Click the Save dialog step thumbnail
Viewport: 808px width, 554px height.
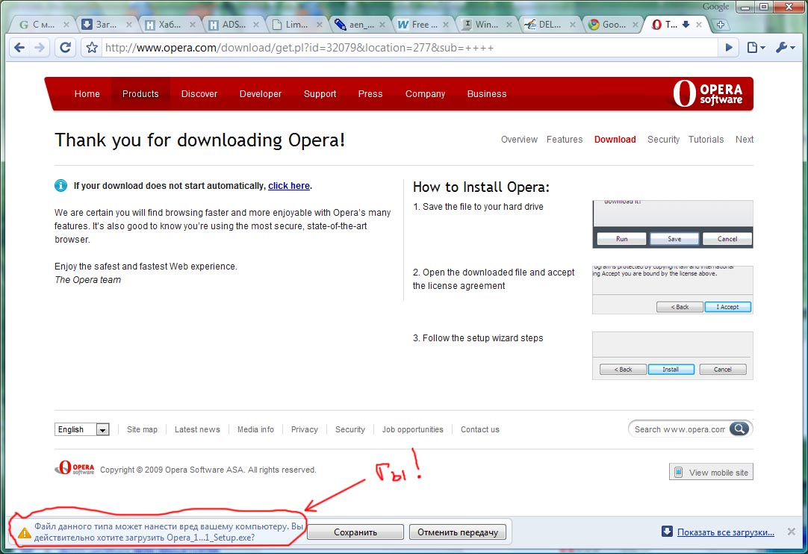point(673,224)
